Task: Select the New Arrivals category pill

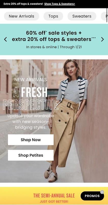Action: pos(22,16)
